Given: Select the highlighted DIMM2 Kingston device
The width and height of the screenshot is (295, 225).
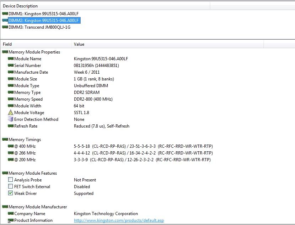Looking at the screenshot, I should click(x=44, y=21).
